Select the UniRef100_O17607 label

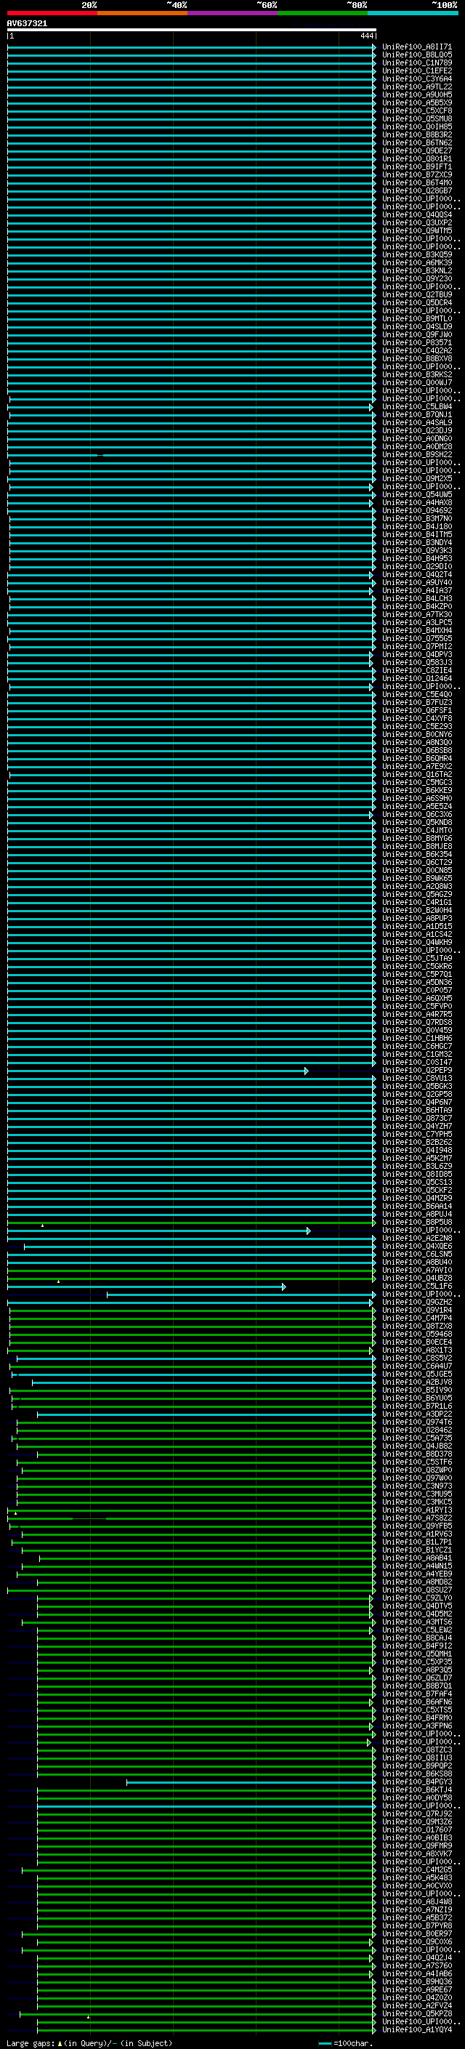pos(417,1829)
